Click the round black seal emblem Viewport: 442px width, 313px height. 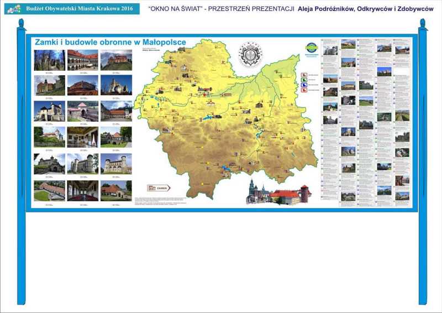(250, 55)
